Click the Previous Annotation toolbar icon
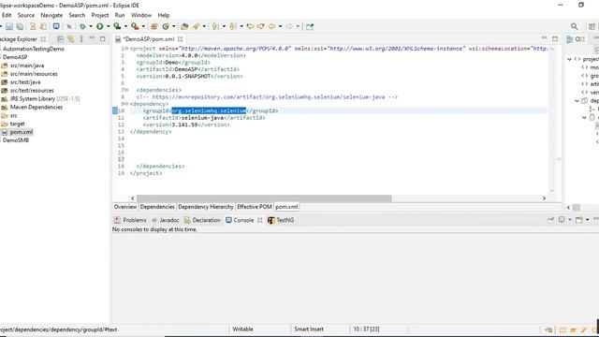The width and height of the screenshot is (599, 337). pyautogui.click(x=233, y=26)
